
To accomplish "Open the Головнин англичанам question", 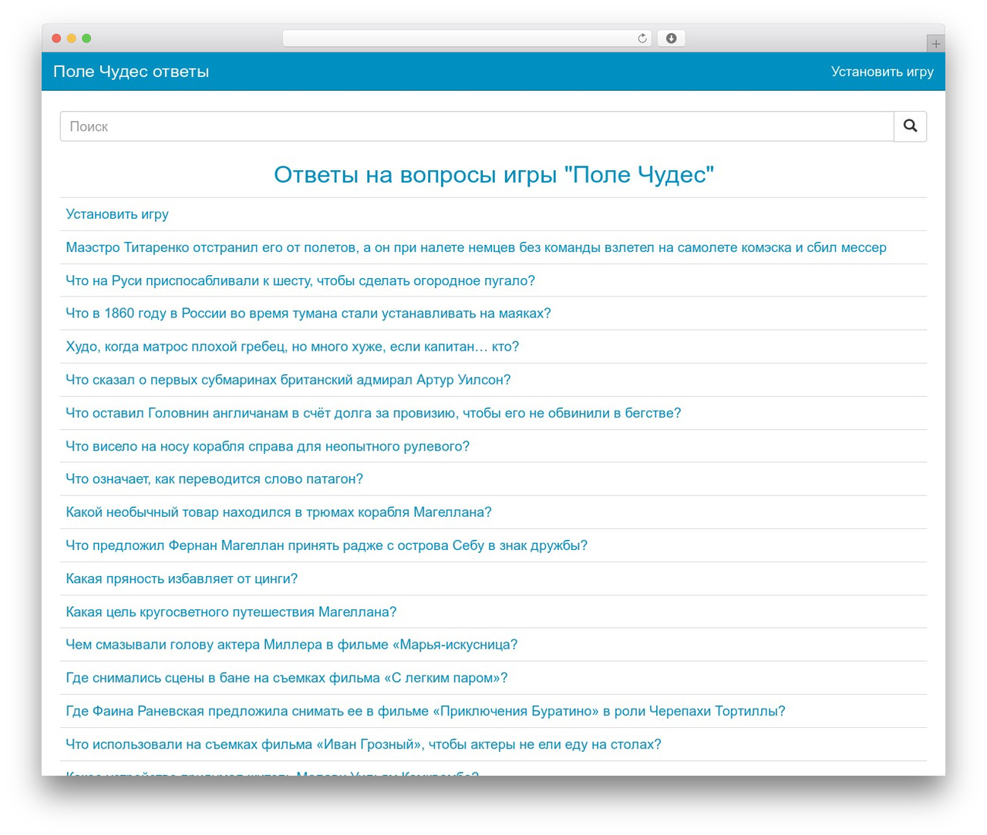I will [x=373, y=413].
